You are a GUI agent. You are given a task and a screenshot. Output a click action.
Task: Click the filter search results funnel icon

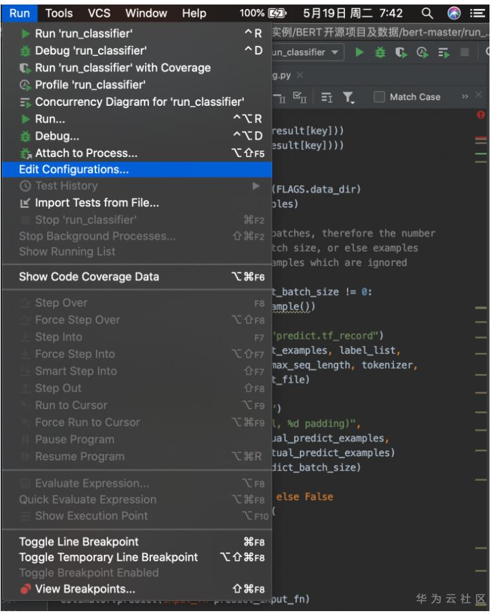(x=348, y=97)
